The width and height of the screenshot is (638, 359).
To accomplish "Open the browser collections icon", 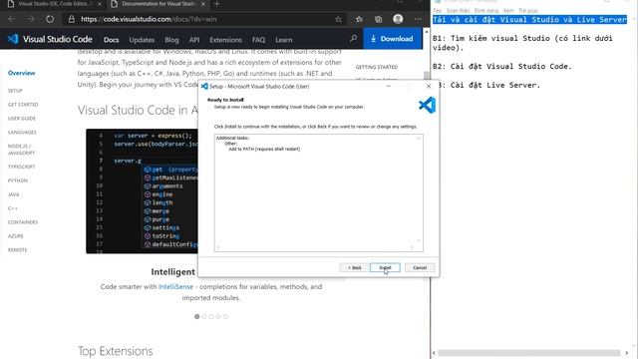I will (379, 19).
